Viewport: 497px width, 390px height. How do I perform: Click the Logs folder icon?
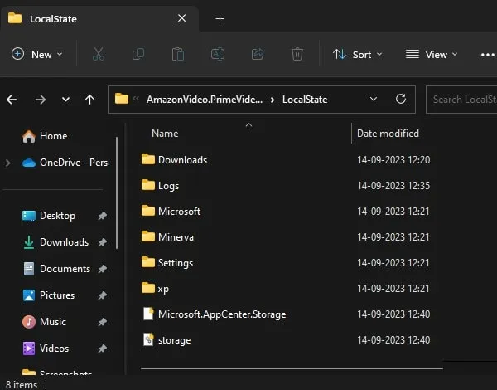pos(148,185)
